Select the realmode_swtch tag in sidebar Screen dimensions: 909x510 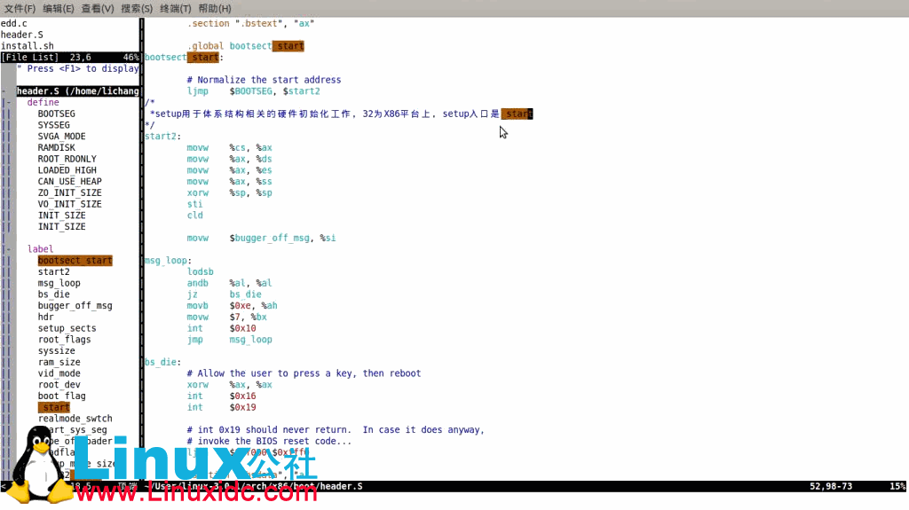75,419
